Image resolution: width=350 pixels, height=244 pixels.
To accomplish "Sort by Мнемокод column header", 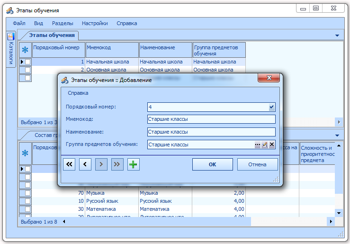I will [112, 50].
